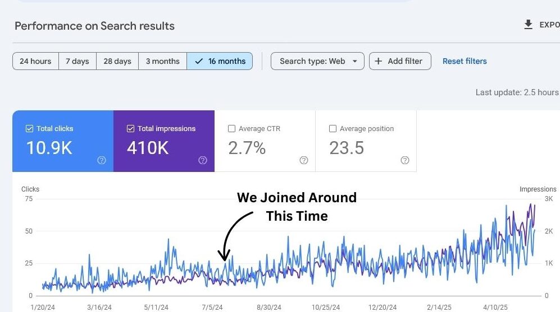Click help icon on Average position card
This screenshot has height=312, width=560.
[x=405, y=160]
